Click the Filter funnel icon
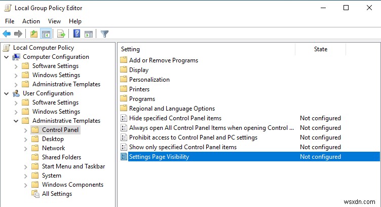The height and width of the screenshot is (207, 381). [104, 33]
